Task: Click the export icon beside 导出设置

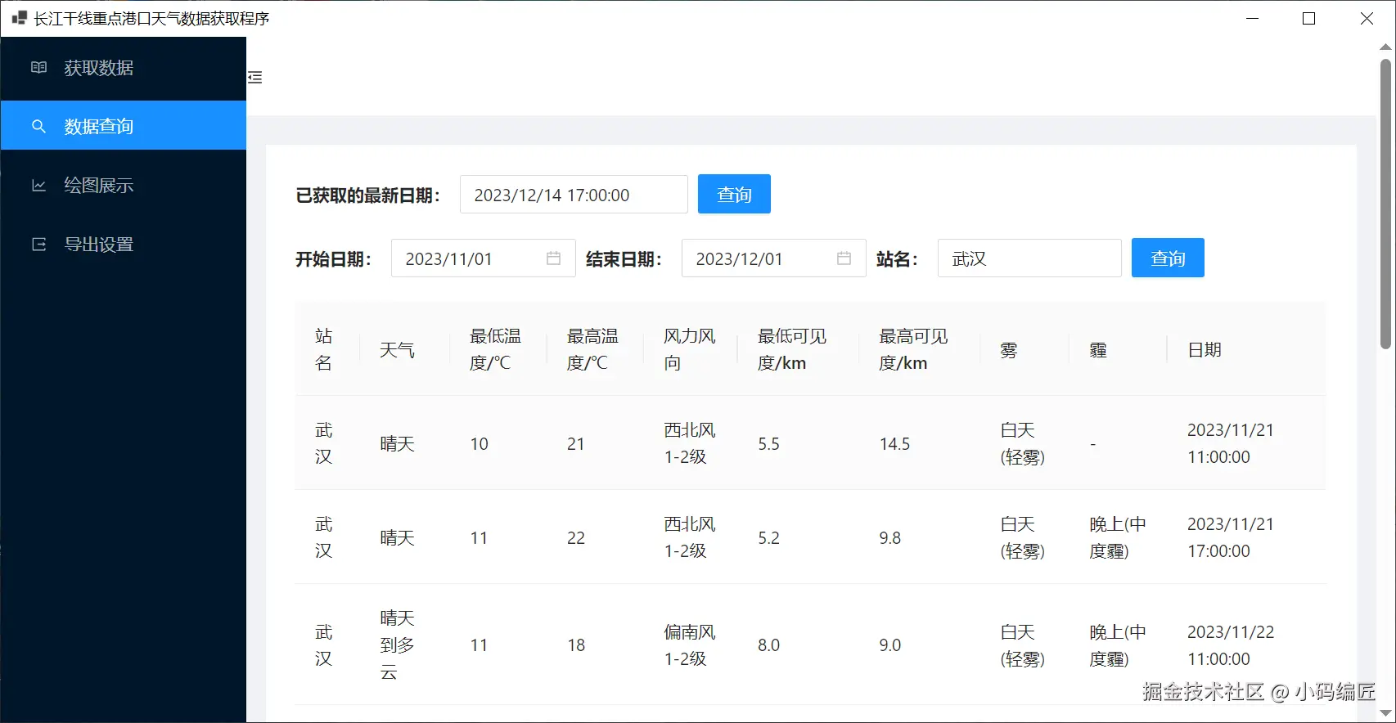Action: (38, 245)
